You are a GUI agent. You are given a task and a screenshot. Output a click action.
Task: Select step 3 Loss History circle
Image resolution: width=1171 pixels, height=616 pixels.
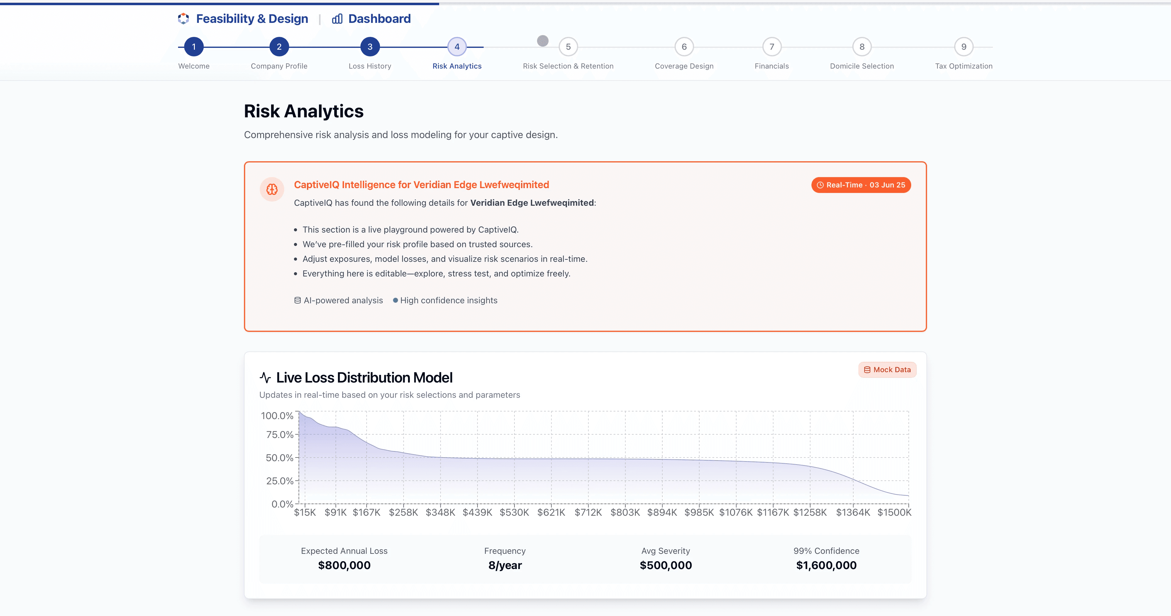pyautogui.click(x=370, y=47)
